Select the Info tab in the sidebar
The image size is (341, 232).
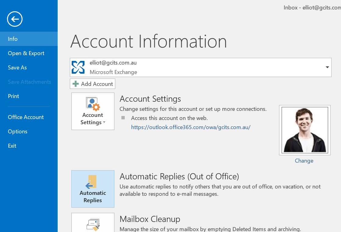[x=13, y=39]
